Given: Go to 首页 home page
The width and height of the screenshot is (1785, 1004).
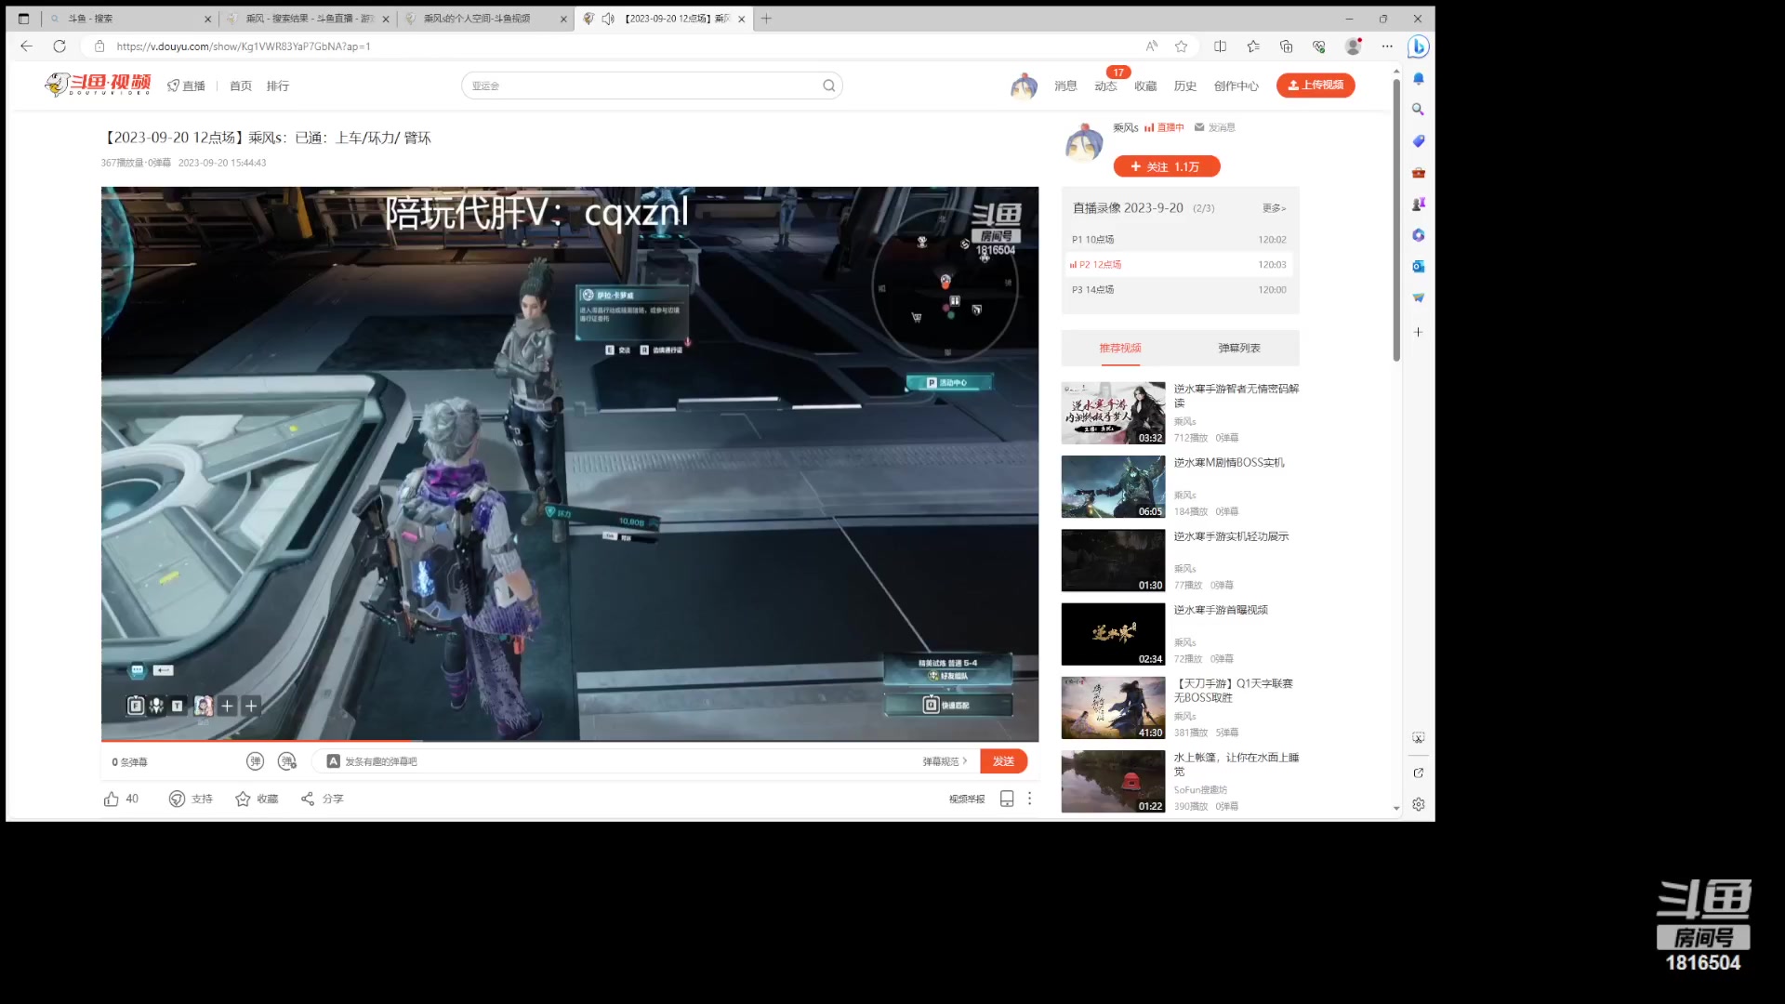Looking at the screenshot, I should [x=241, y=86].
